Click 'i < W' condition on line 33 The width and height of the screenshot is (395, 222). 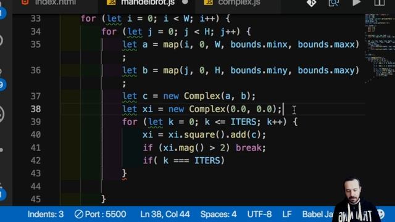pyautogui.click(x=176, y=18)
